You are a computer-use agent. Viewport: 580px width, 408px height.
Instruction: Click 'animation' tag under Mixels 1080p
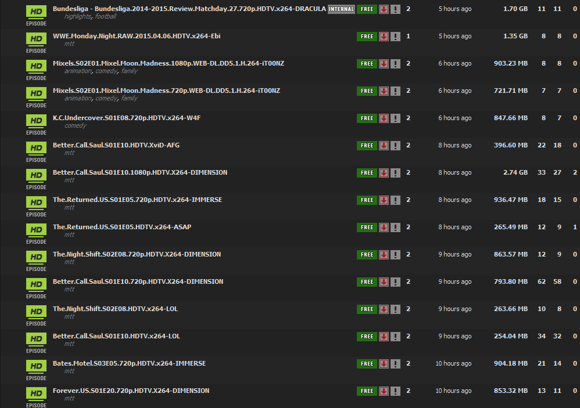click(78, 71)
